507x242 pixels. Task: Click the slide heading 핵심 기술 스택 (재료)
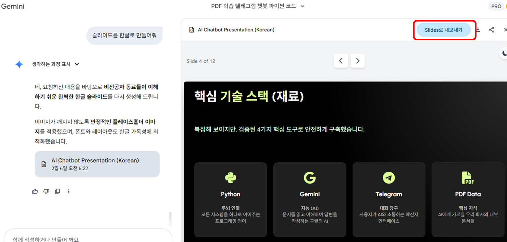click(249, 96)
